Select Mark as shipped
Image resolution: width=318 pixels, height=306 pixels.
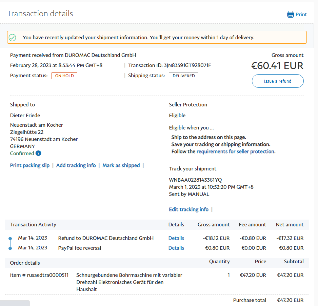(x=121, y=165)
